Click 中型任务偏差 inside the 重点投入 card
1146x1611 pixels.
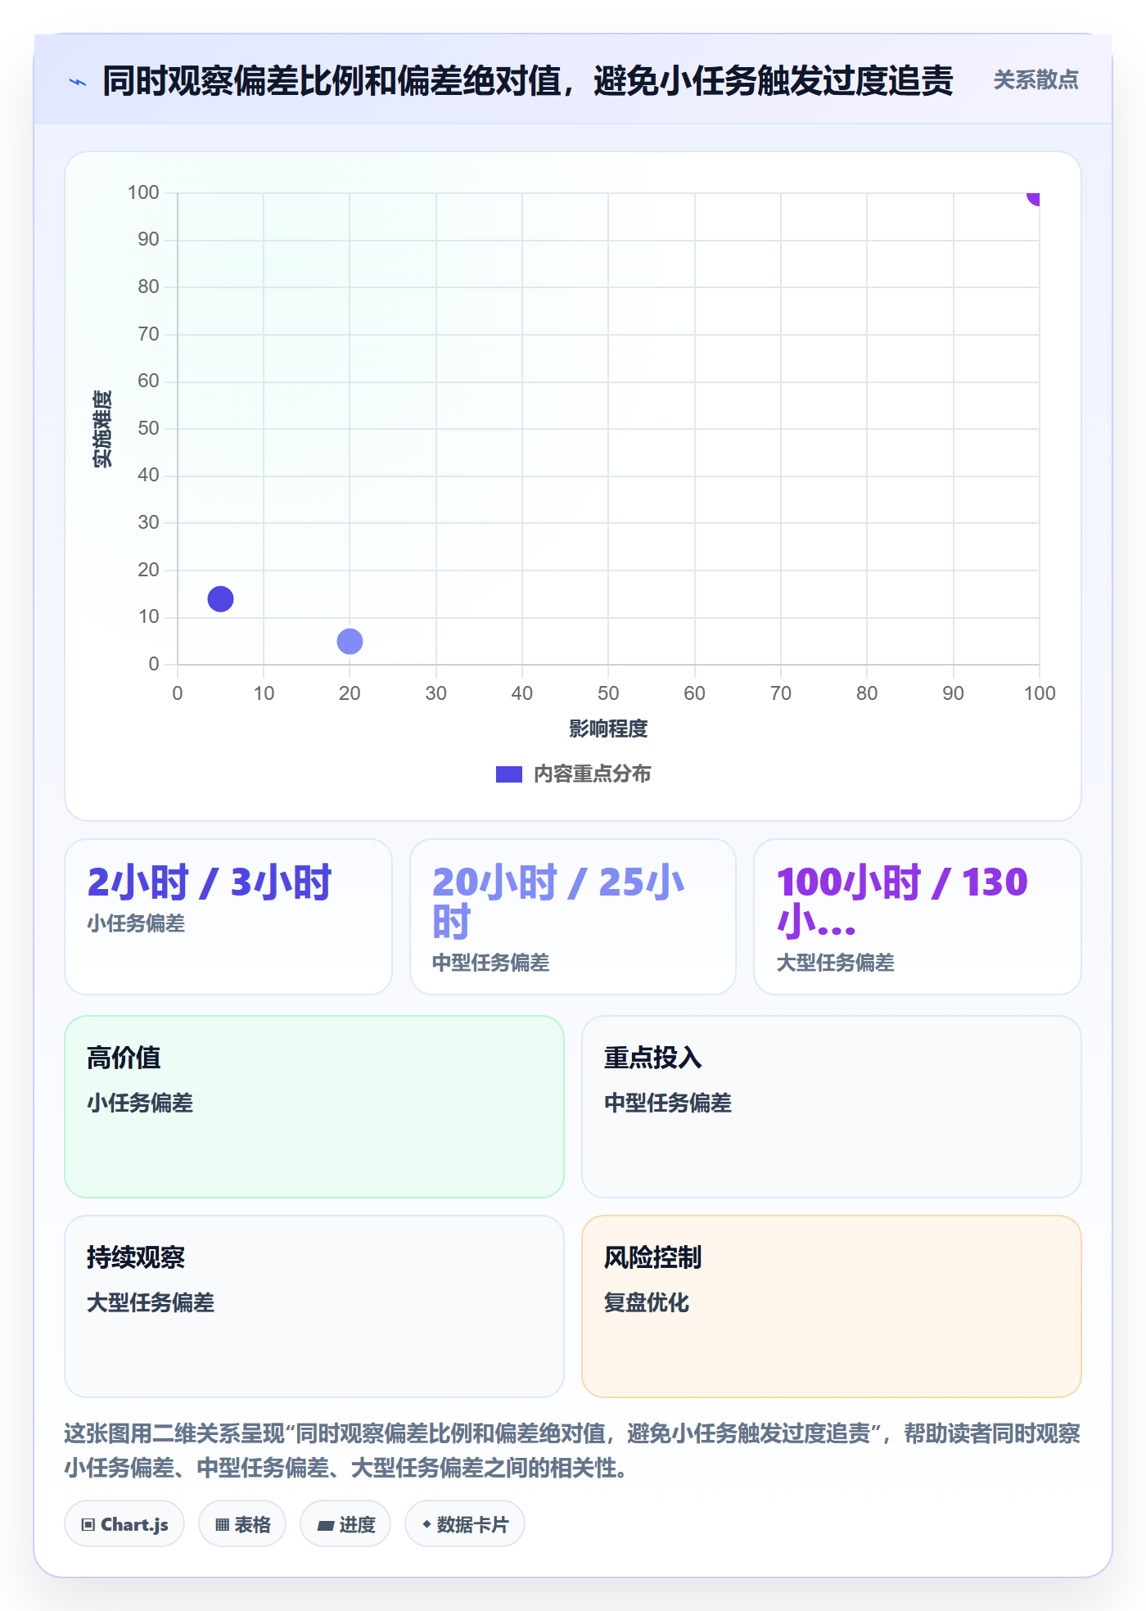coord(668,1103)
